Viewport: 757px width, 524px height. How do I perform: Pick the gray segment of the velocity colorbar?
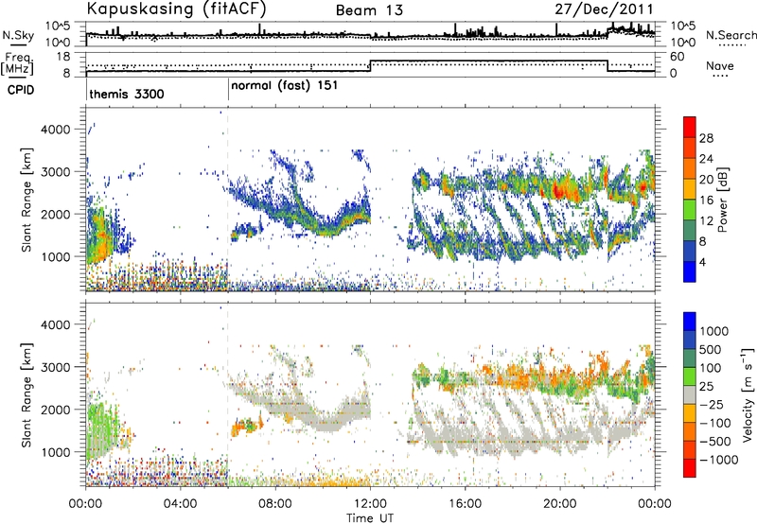690,394
